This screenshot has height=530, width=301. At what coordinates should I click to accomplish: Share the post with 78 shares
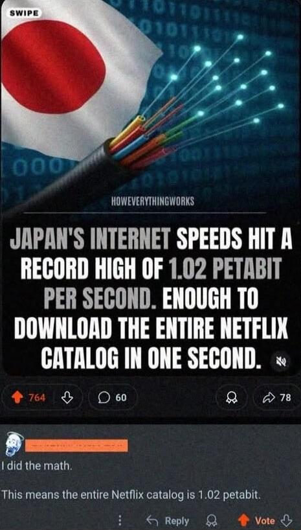[x=276, y=398]
